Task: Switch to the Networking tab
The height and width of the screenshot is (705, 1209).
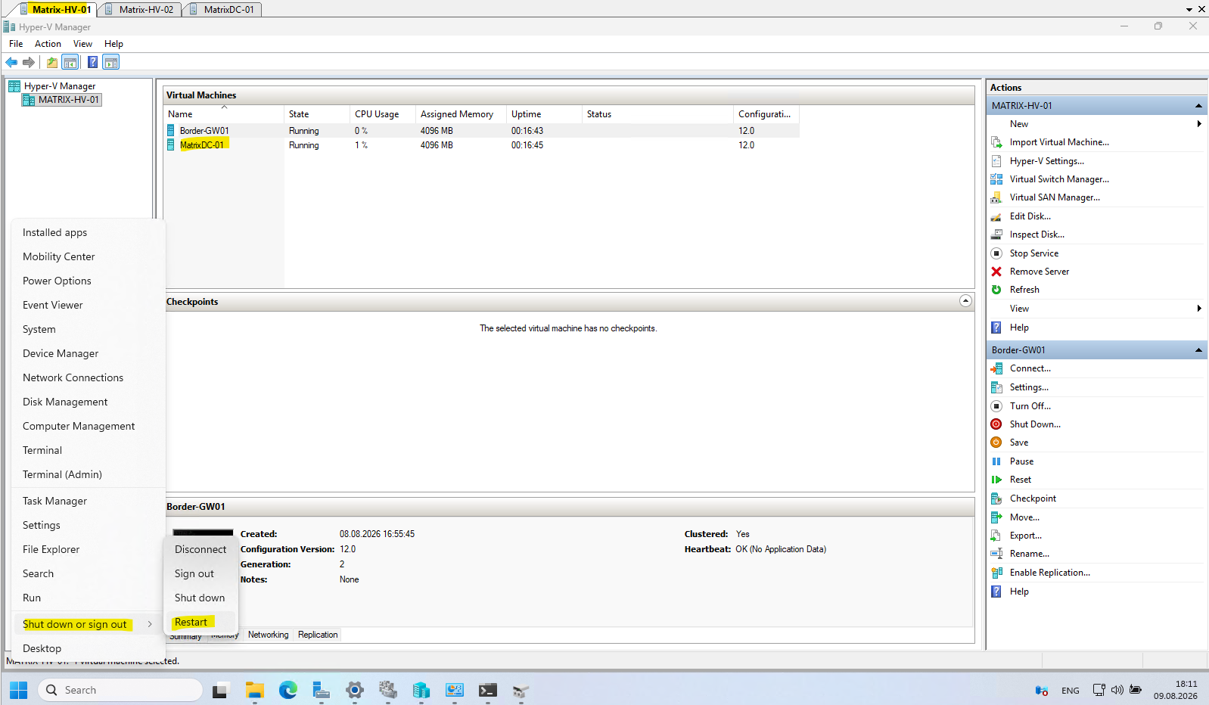Action: (x=268, y=635)
